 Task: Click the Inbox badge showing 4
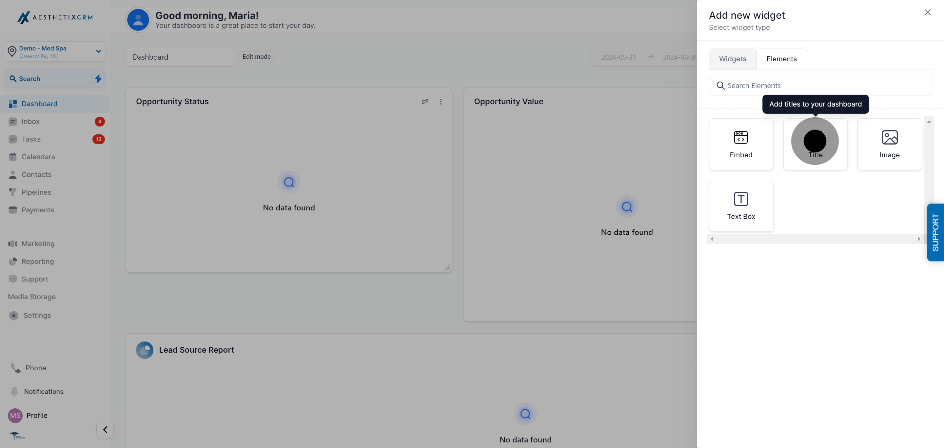100,122
